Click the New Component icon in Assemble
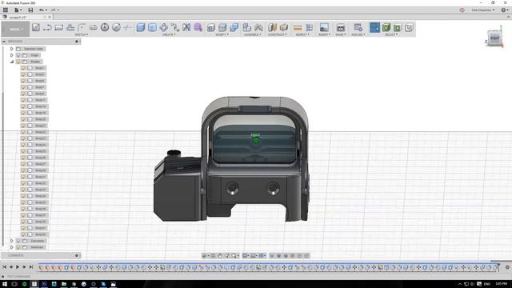Image resolution: width=512 pixels, height=288 pixels. click(247, 27)
